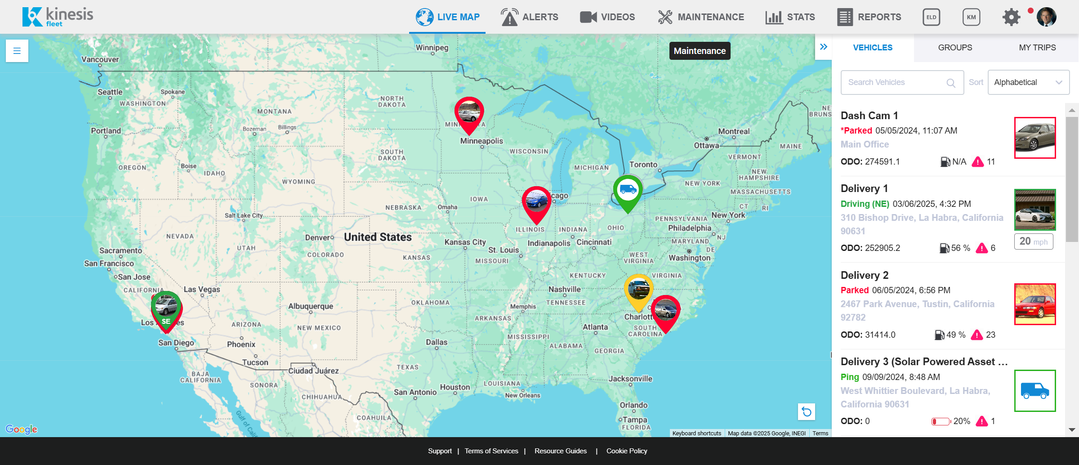
Task: Reset the map view with refresh icon
Action: click(807, 411)
